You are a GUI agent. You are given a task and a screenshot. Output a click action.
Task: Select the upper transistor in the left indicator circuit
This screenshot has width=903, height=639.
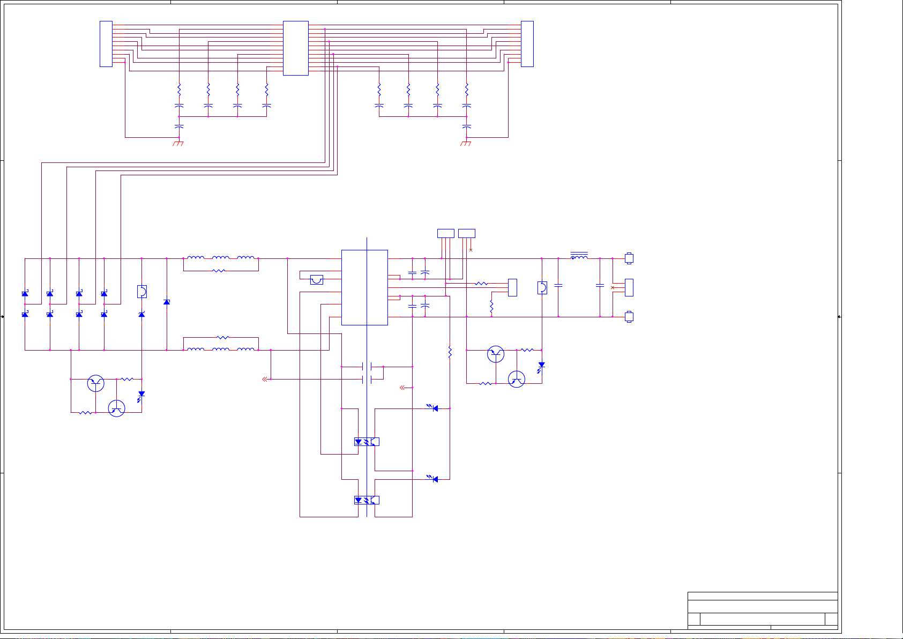[x=96, y=383]
